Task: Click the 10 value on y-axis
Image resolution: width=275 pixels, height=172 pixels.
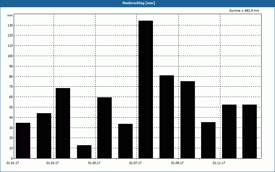Action: tap(11, 148)
